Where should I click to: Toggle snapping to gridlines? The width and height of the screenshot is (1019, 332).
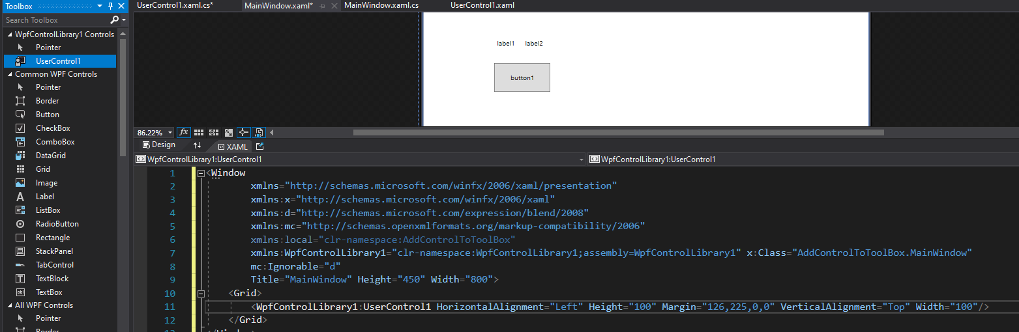pos(214,132)
